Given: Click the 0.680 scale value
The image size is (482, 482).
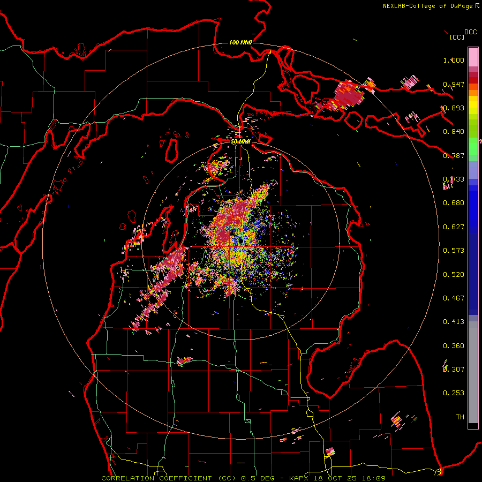Looking at the screenshot, I should coord(454,203).
